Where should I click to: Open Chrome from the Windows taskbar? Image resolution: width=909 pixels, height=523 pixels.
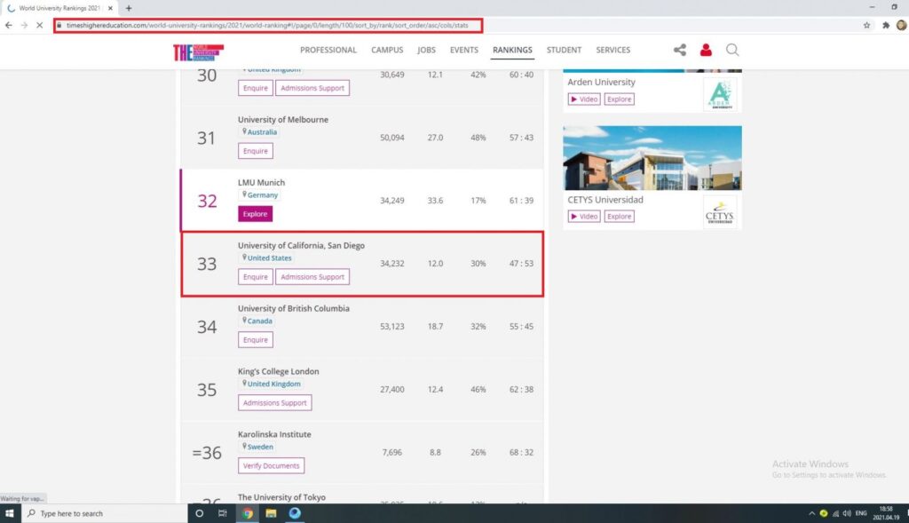click(x=248, y=513)
